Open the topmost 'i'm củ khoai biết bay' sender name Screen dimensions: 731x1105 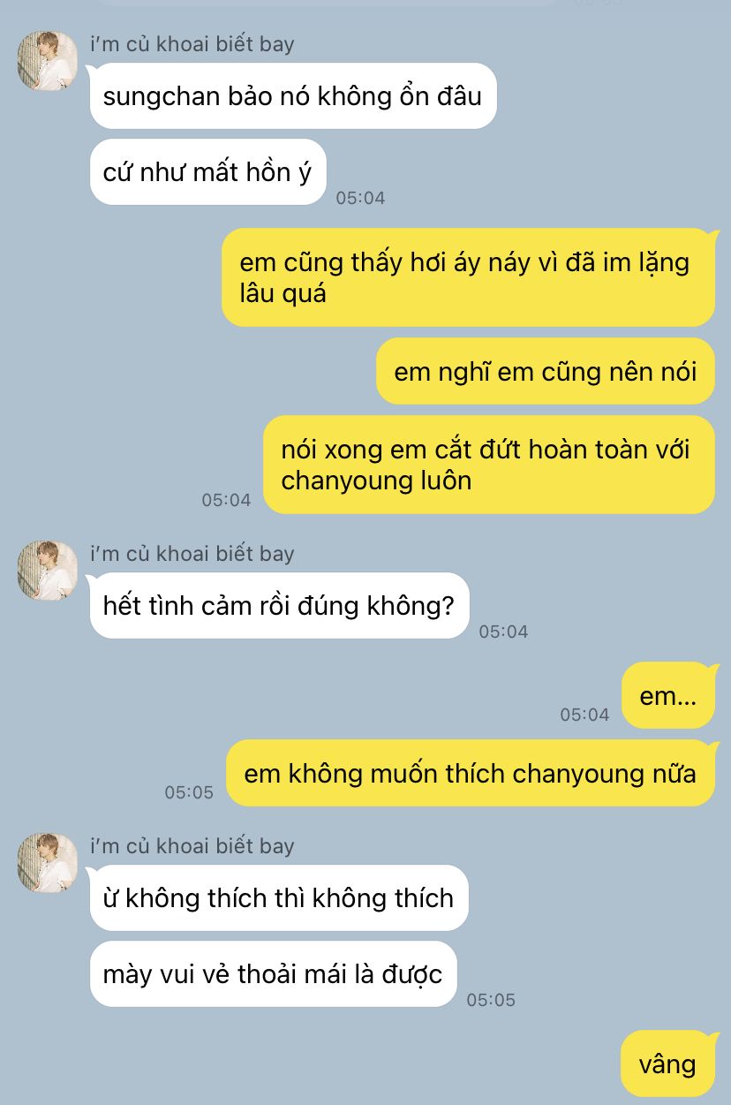192,44
